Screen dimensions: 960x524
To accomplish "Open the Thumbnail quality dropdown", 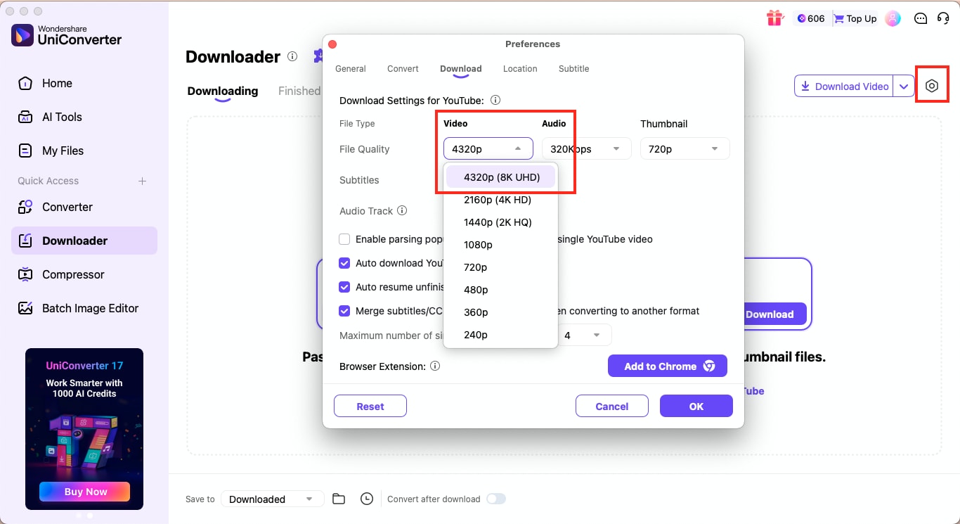I will tap(685, 148).
